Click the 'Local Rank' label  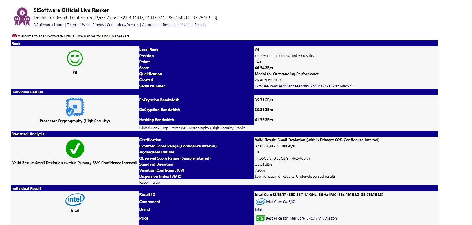[149, 50]
